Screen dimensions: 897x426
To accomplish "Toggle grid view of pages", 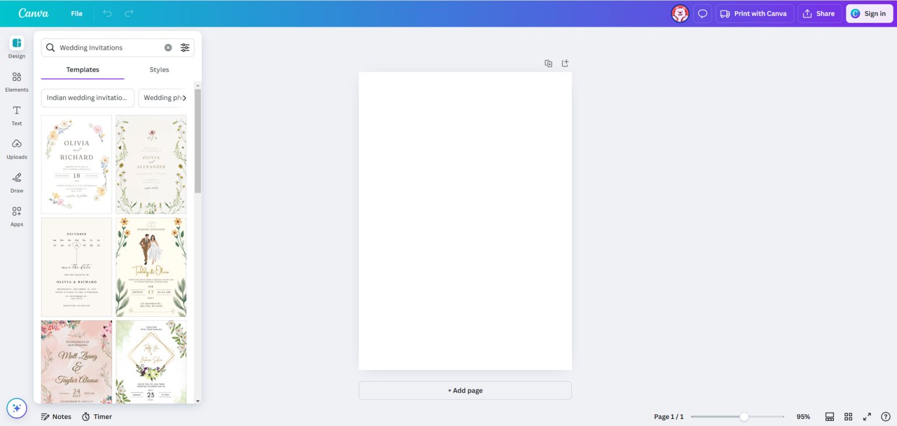I will [x=849, y=417].
